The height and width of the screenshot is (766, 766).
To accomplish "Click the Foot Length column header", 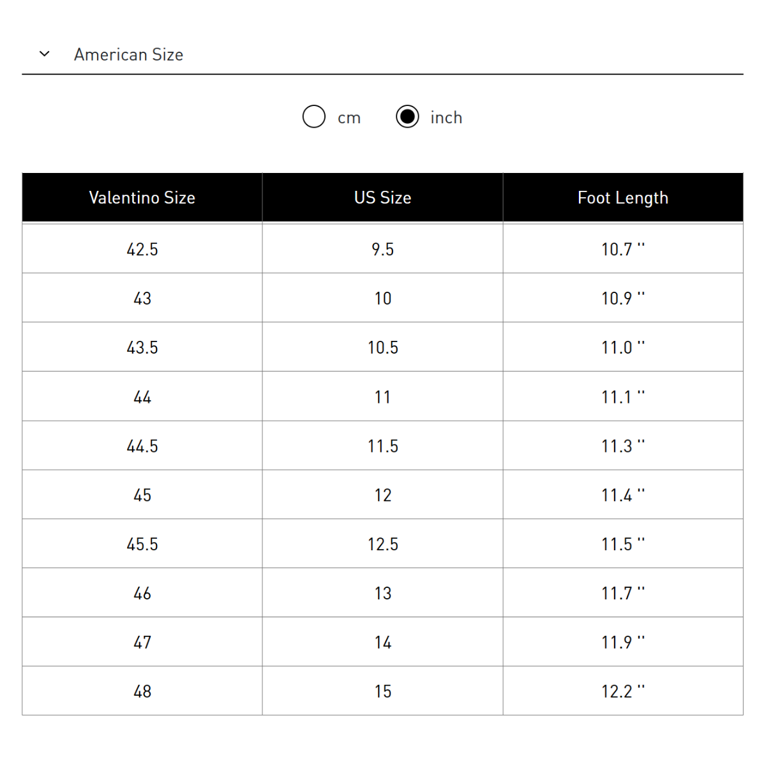I will [623, 198].
